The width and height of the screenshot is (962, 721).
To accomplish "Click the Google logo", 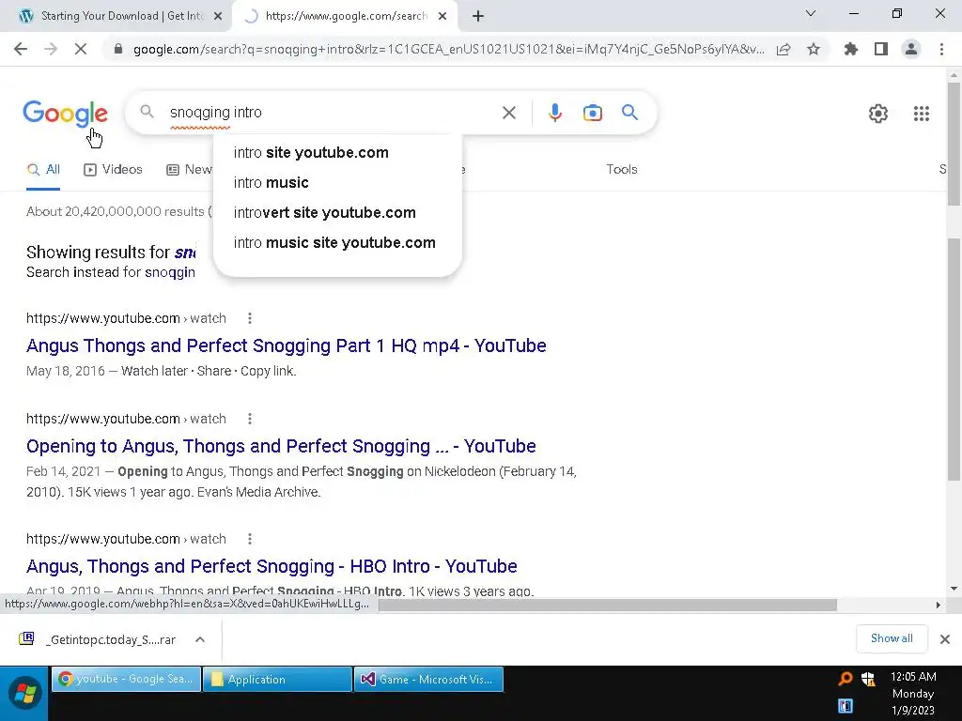I will (65, 114).
